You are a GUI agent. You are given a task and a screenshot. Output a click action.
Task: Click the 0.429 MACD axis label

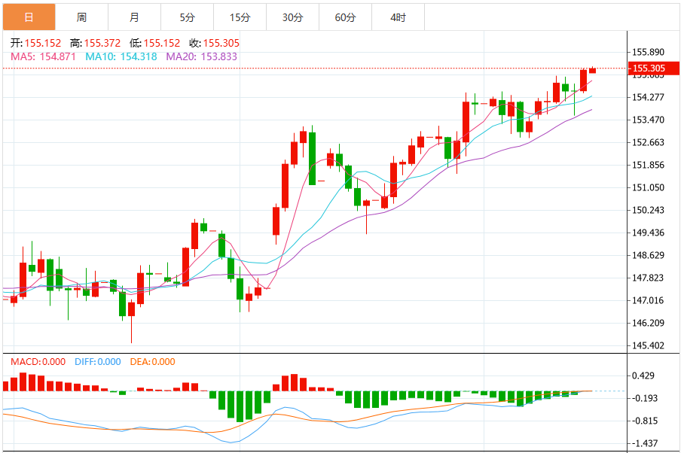pyautogui.click(x=643, y=375)
